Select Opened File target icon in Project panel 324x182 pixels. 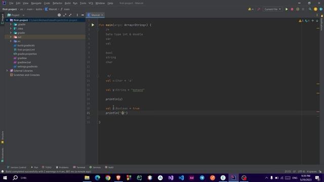pyautogui.click(x=59, y=15)
